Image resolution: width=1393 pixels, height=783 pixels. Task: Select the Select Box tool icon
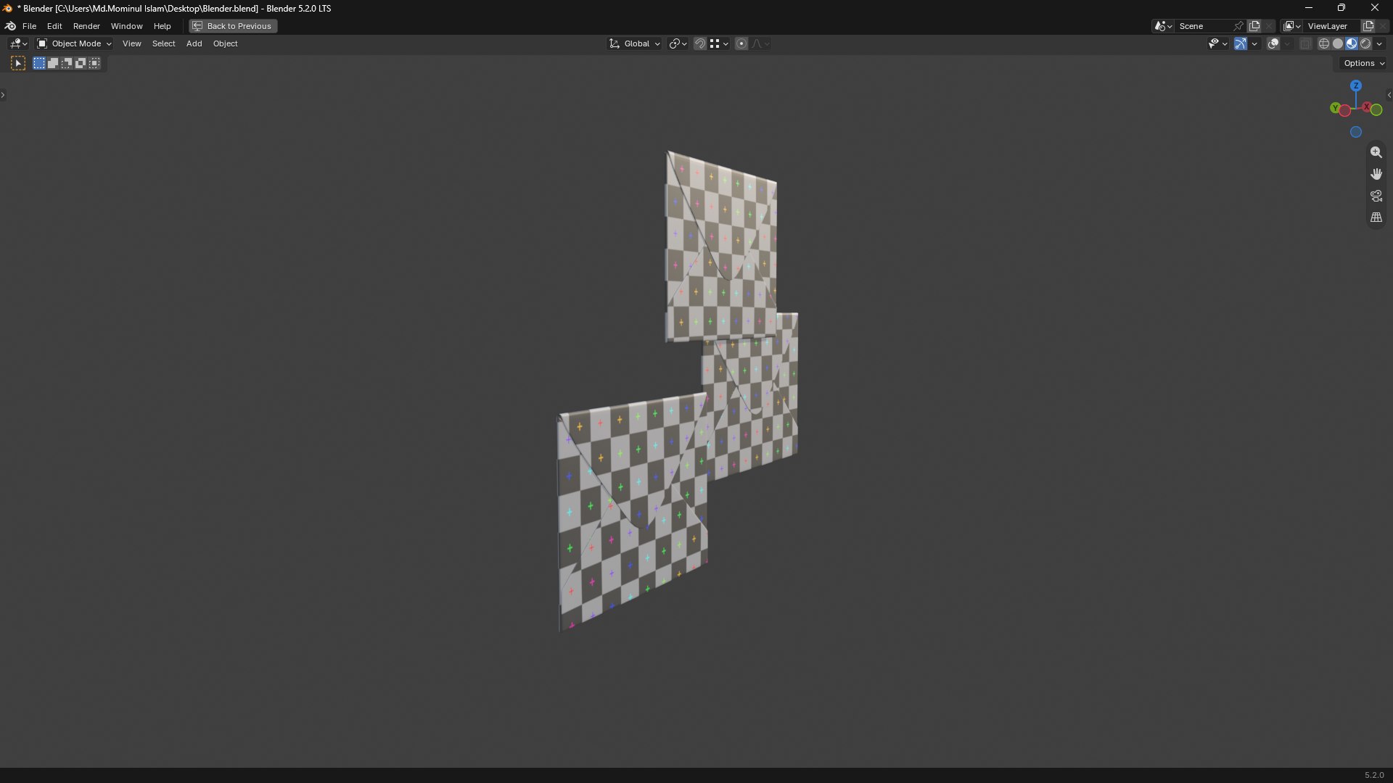pyautogui.click(x=18, y=64)
